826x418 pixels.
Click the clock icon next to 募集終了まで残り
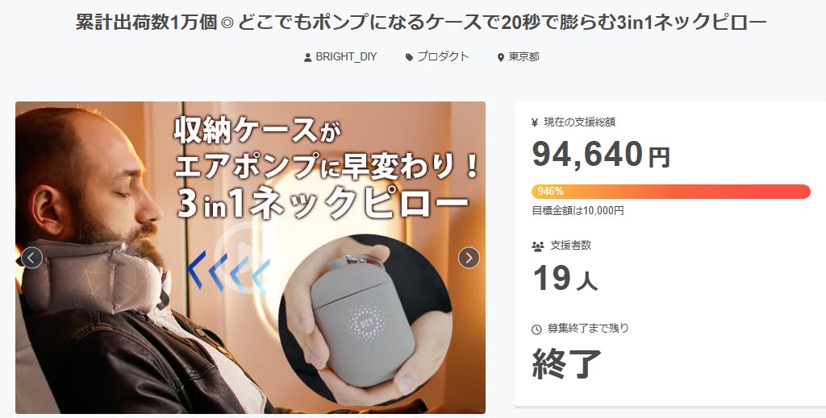coord(536,329)
